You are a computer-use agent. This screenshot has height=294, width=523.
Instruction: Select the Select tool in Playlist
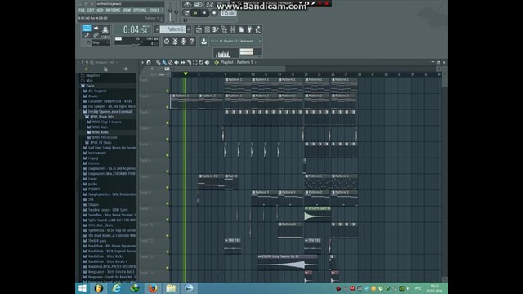coord(194,62)
